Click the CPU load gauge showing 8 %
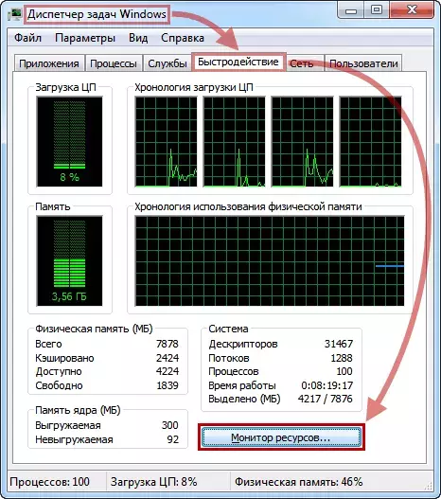441x499 pixels. point(70,142)
